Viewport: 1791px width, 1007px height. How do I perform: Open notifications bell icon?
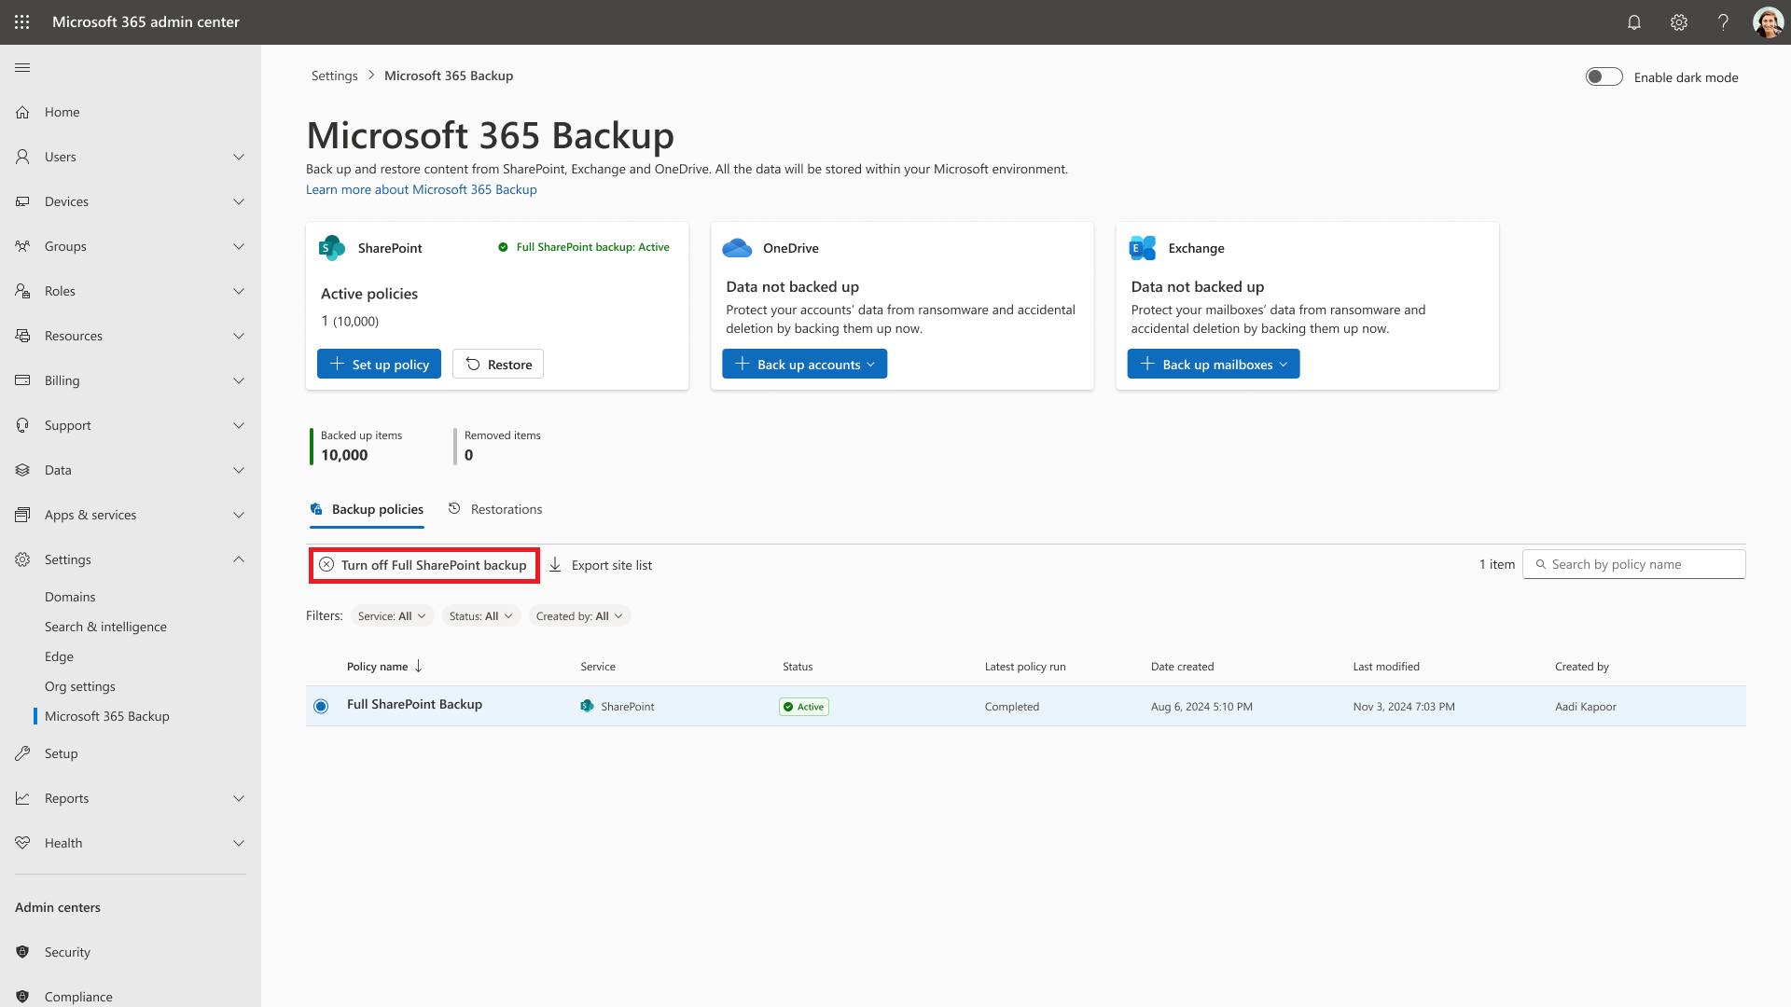click(1634, 22)
